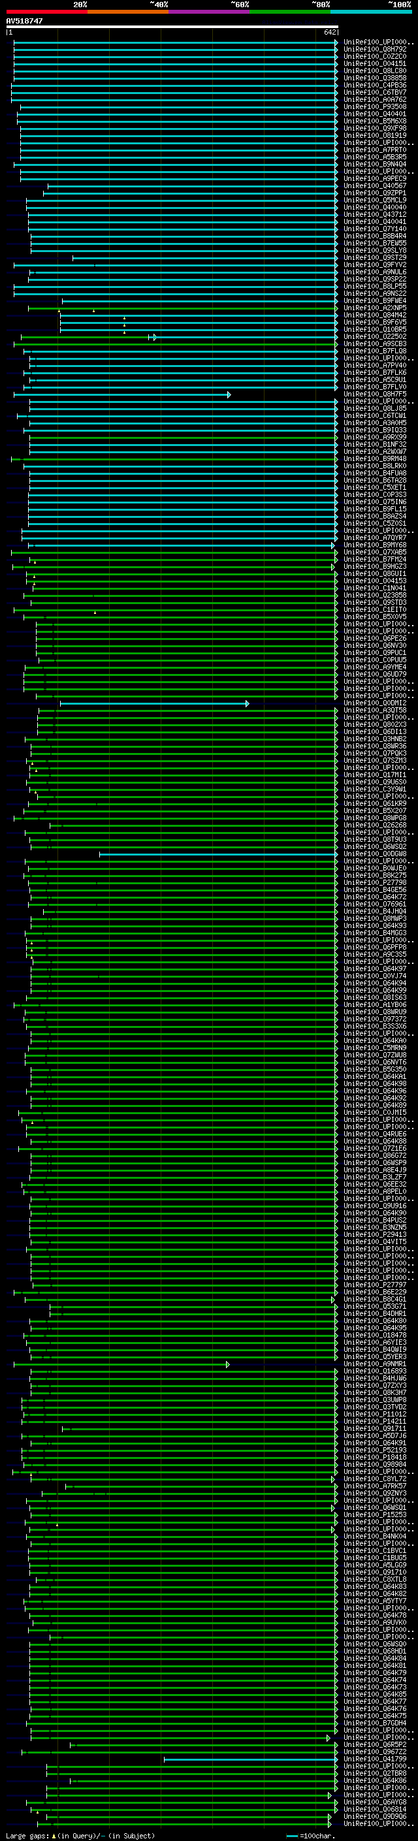Click UniRef100_O76961 label
Viewport: 418px width, 1841px height.
(375, 904)
